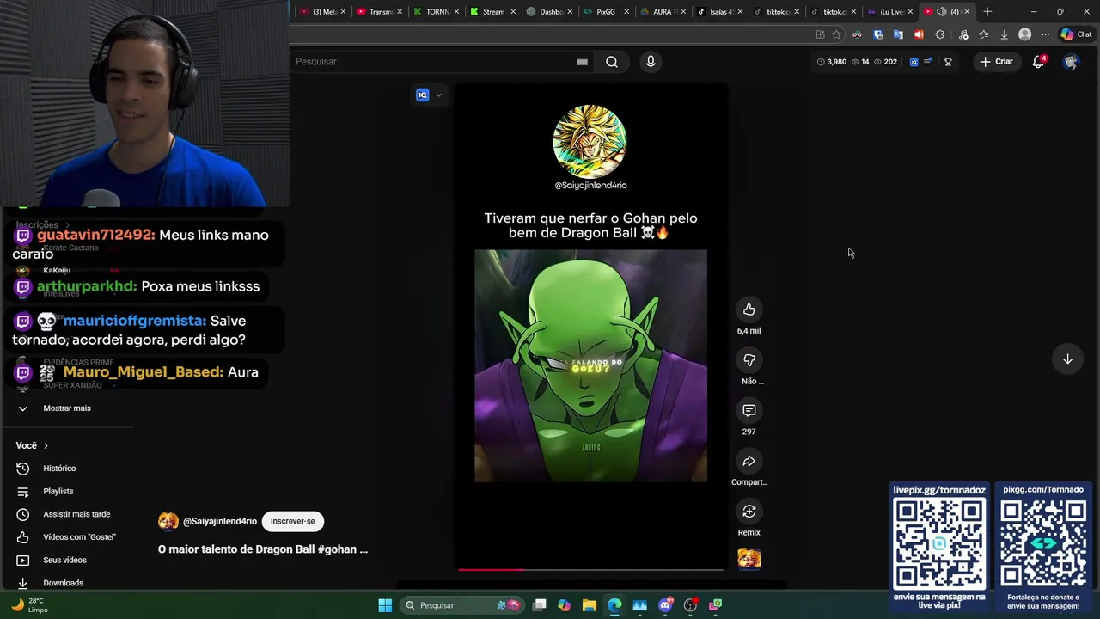Open the Short's audio source thumbnail
This screenshot has height=619, width=1100.
click(x=749, y=559)
